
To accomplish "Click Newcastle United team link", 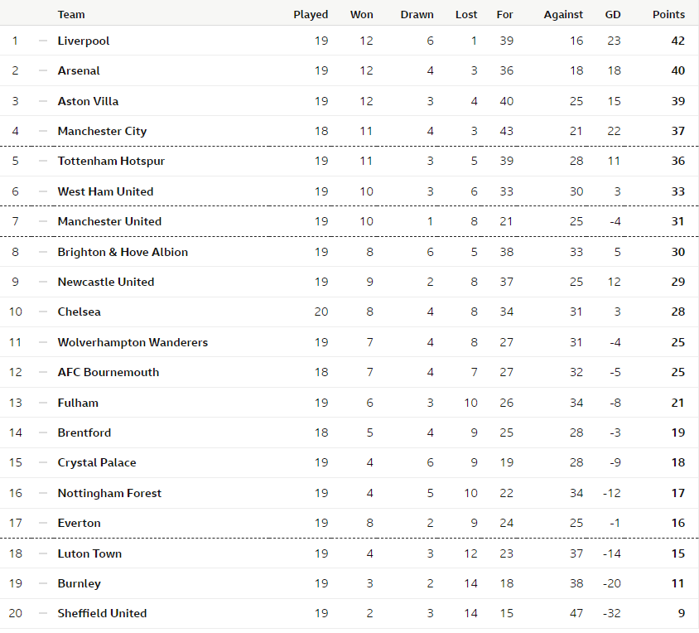I will click(x=106, y=283).
